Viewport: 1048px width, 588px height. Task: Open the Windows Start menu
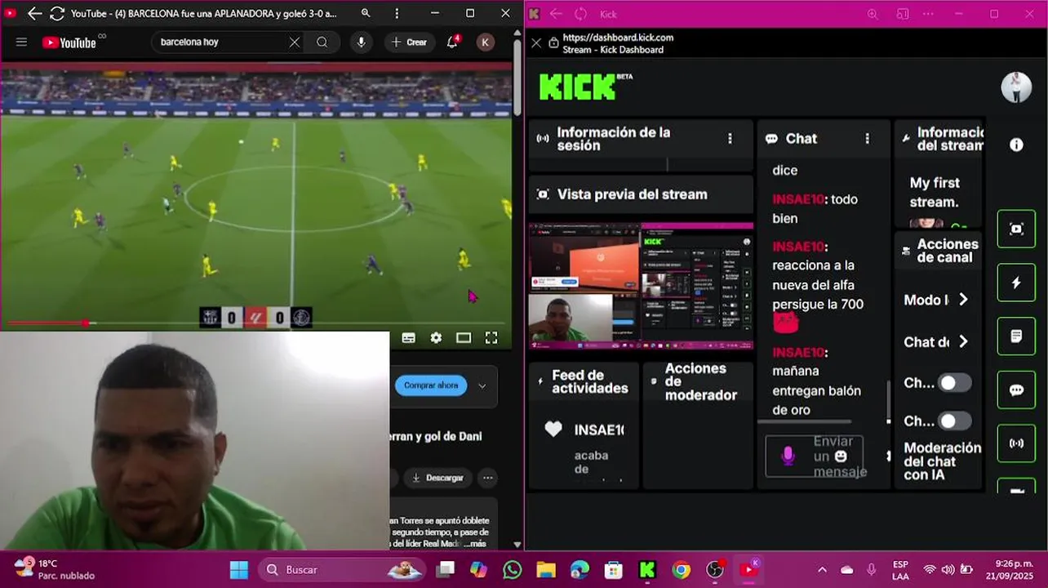(x=238, y=569)
